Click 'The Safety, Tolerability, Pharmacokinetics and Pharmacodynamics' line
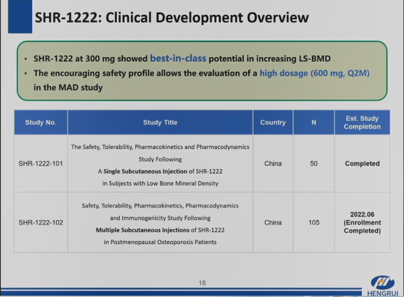Viewport: 404px width, 297px height. tap(160, 147)
